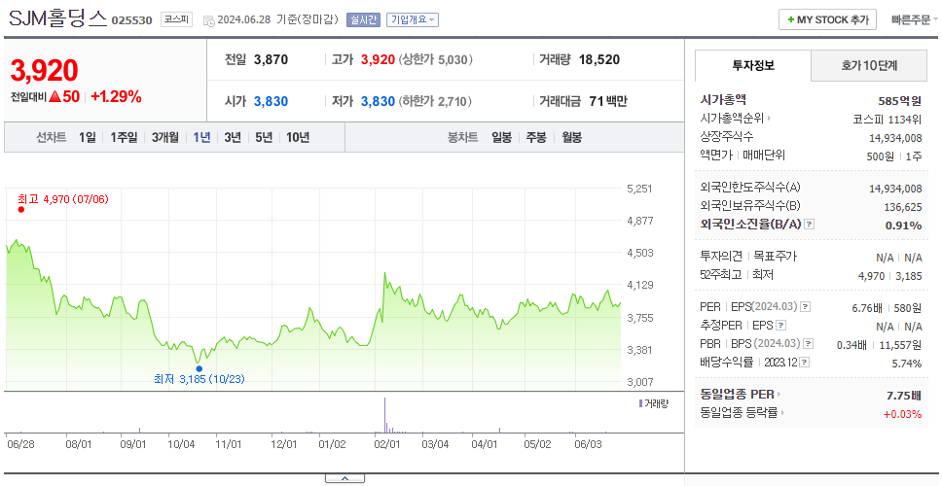Open the help icon beside PER EPS(2024.03)
This screenshot has height=486, width=942.
[806, 307]
